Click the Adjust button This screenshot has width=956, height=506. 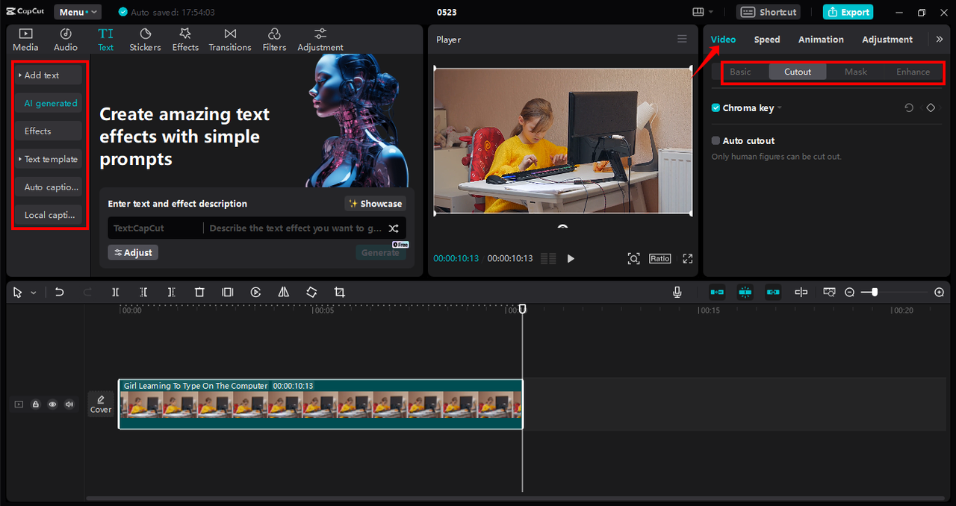tap(133, 253)
